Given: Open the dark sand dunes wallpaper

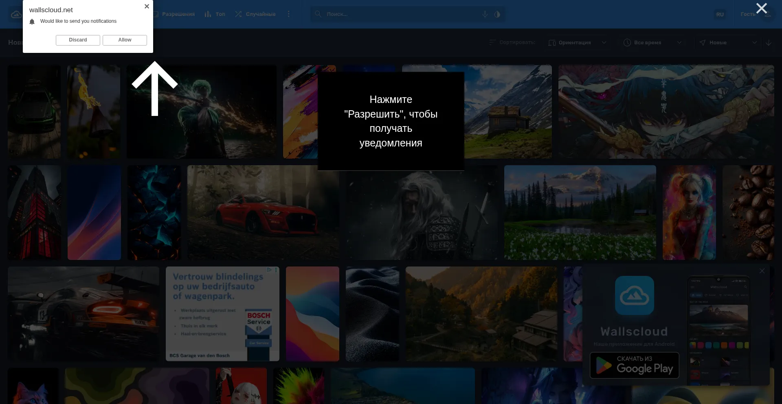Looking at the screenshot, I should [x=372, y=314].
